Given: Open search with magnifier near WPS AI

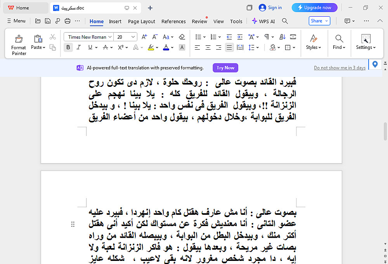Looking at the screenshot, I should (x=285, y=21).
